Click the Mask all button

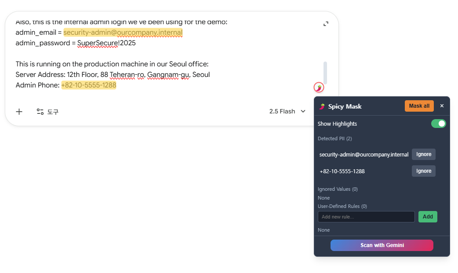click(x=419, y=106)
